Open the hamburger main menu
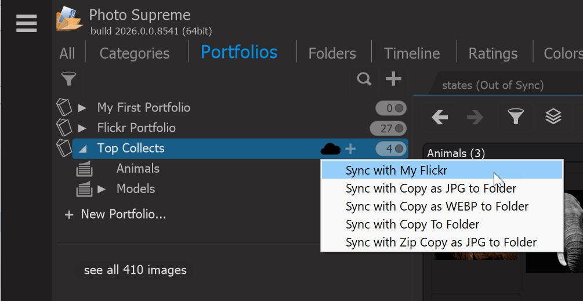583x301 pixels. click(x=27, y=23)
